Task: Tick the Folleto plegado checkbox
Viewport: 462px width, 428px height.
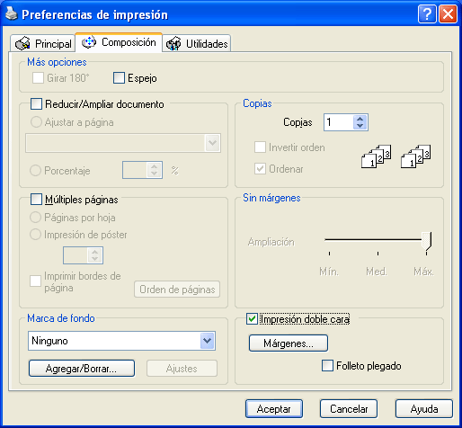Action: click(327, 366)
